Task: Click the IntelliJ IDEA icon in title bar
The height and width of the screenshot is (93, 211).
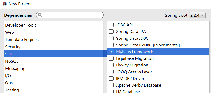Action: [5, 4]
